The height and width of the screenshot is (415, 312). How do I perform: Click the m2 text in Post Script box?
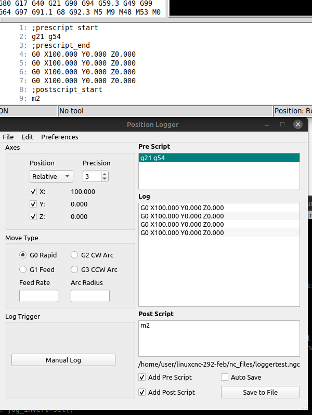pyautogui.click(x=145, y=325)
